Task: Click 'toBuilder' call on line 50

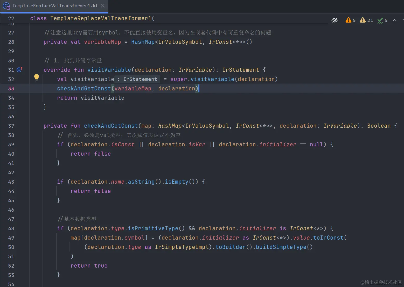Action: pos(231,247)
